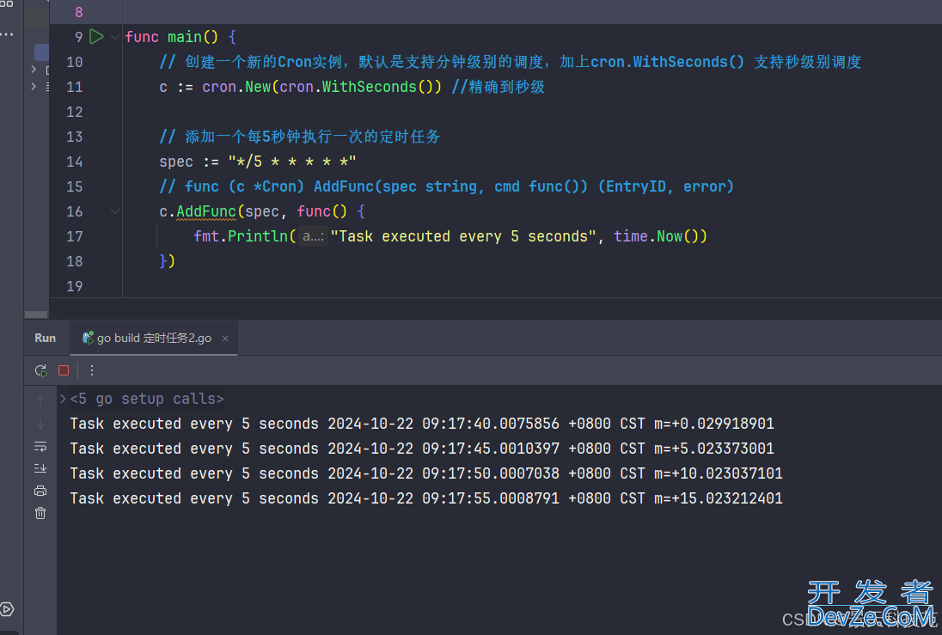The width and height of the screenshot is (942, 635).
Task: Open the Services run icon in left stripe
Action: [7, 609]
